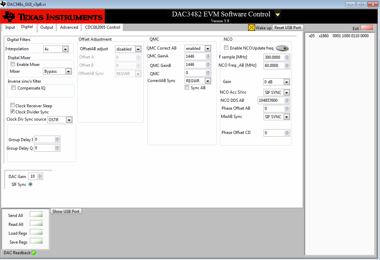Screen dimensions: 380x260
Task: Click the Reset USB Port button
Action: [287, 27]
